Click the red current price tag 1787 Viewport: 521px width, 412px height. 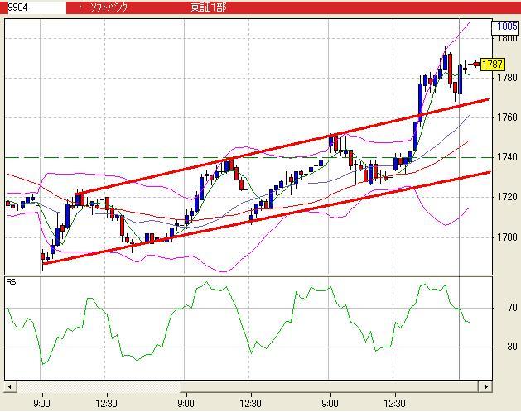(x=493, y=65)
